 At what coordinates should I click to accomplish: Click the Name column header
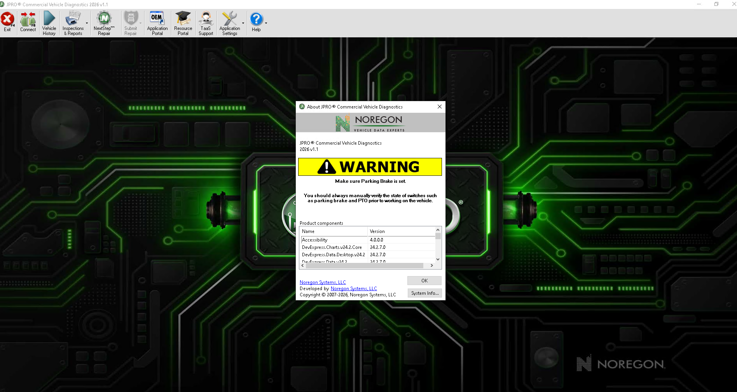click(x=334, y=231)
